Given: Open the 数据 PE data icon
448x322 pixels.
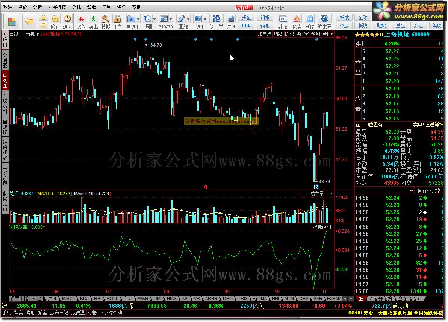Looking at the screenshot, I should [x=283, y=22].
